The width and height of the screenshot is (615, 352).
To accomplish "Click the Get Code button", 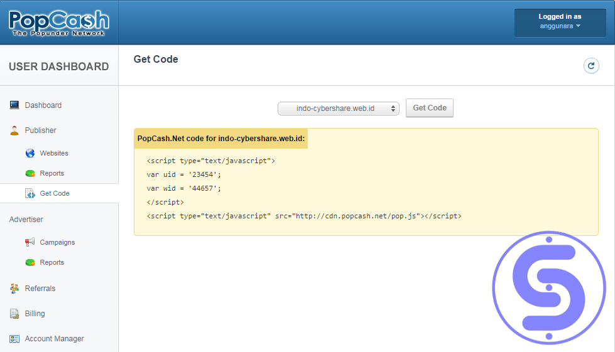I will [x=430, y=108].
